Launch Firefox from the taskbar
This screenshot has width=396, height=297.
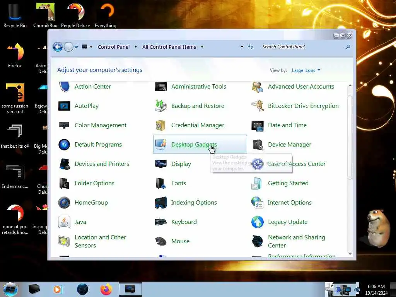click(x=106, y=289)
